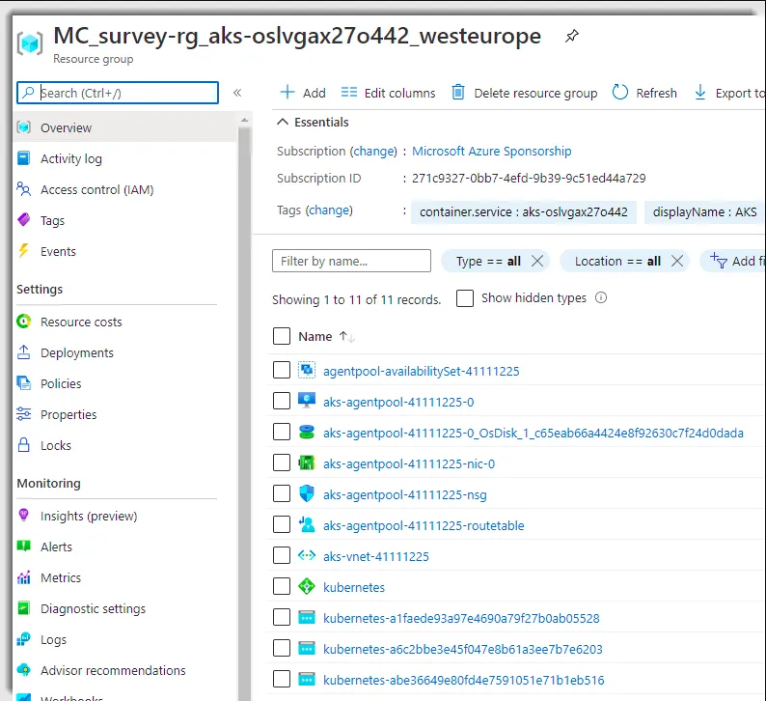766x701 pixels.
Task: Click the resource group cube icon
Action: [x=30, y=44]
